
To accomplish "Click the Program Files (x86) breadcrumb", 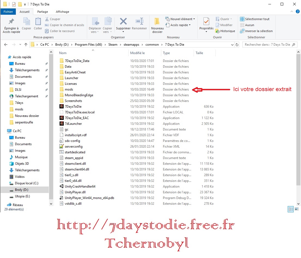I will point(88,45).
